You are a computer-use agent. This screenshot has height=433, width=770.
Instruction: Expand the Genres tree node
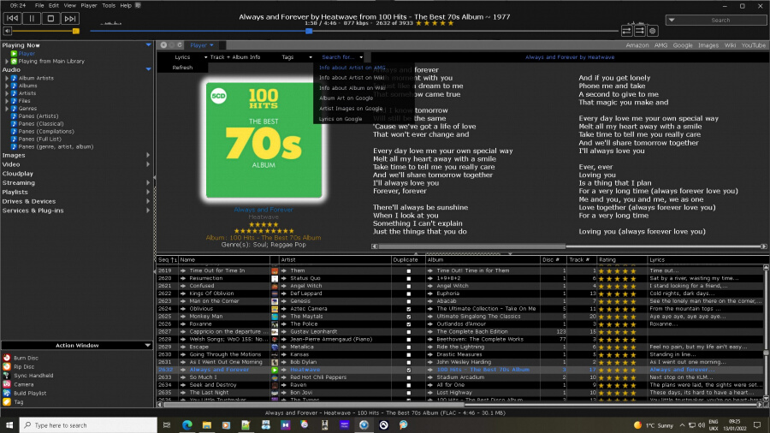pyautogui.click(x=7, y=109)
